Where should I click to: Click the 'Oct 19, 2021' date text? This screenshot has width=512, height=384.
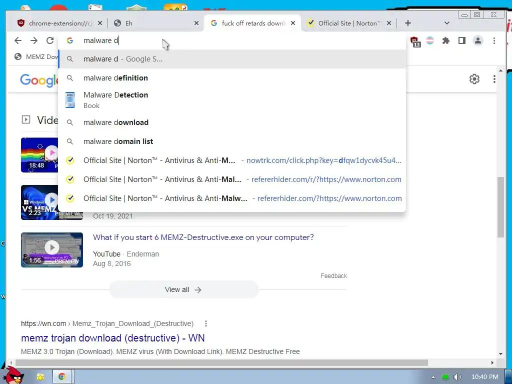point(113,216)
